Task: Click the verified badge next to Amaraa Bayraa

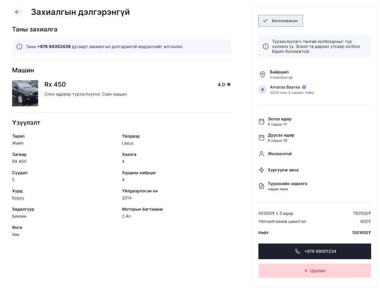Action: (304, 87)
